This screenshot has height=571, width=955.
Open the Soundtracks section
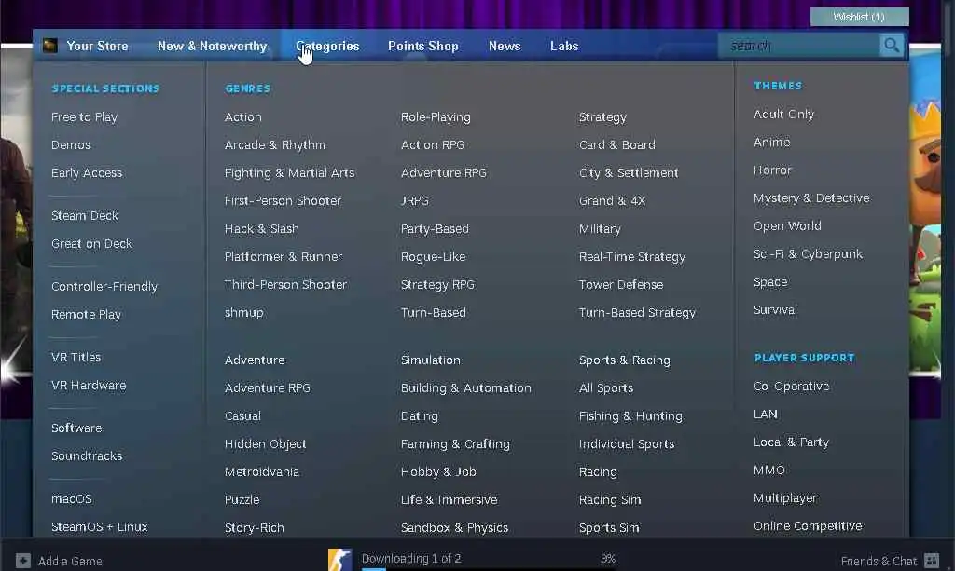[87, 455]
